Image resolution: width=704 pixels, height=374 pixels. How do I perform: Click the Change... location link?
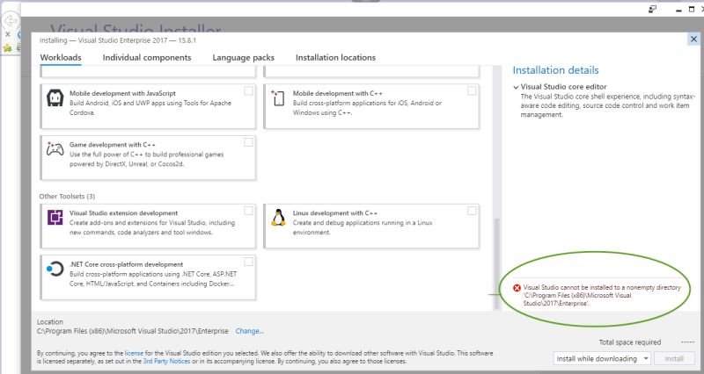[x=249, y=332]
